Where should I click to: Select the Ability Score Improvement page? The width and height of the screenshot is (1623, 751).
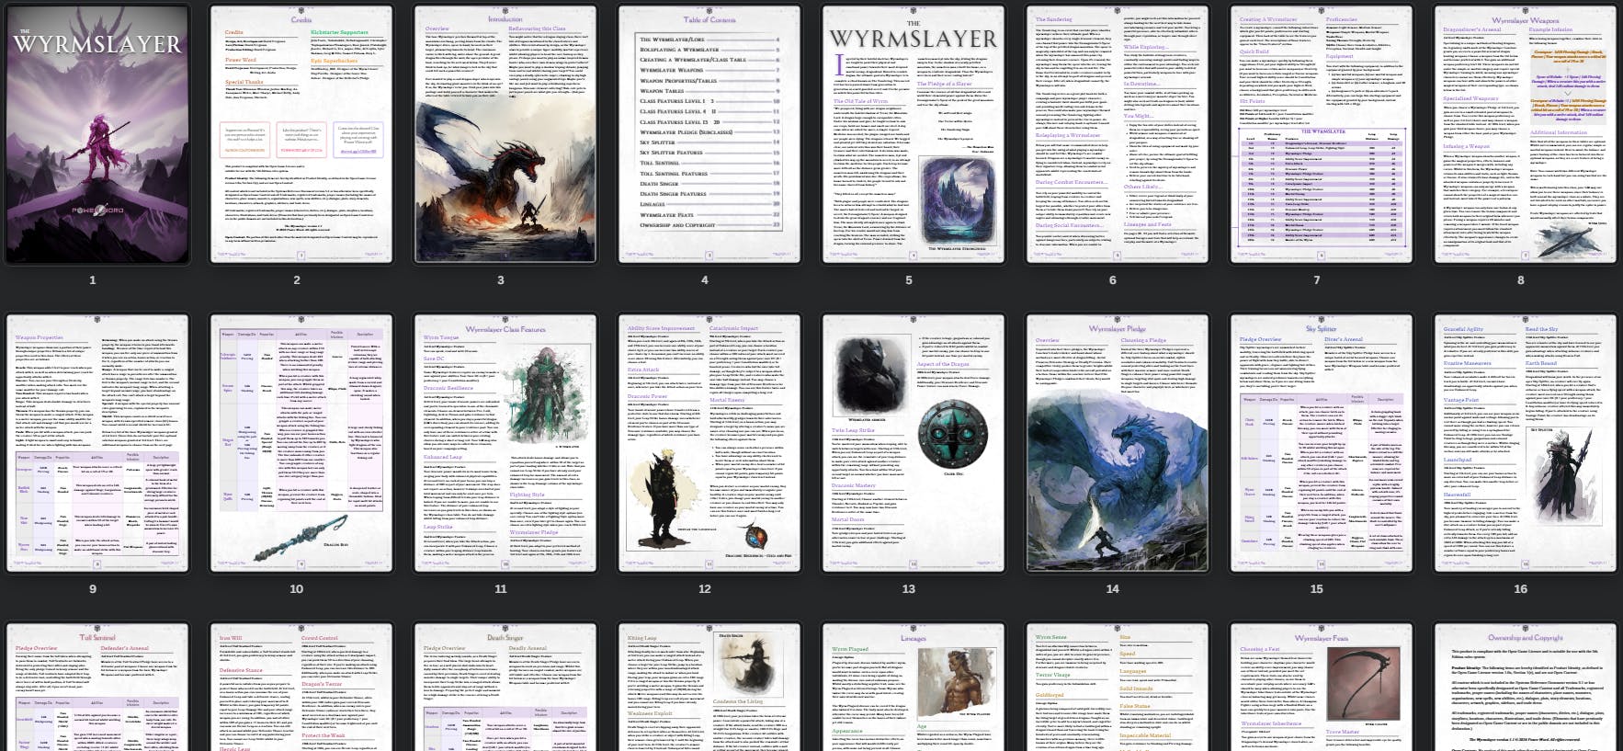709,443
